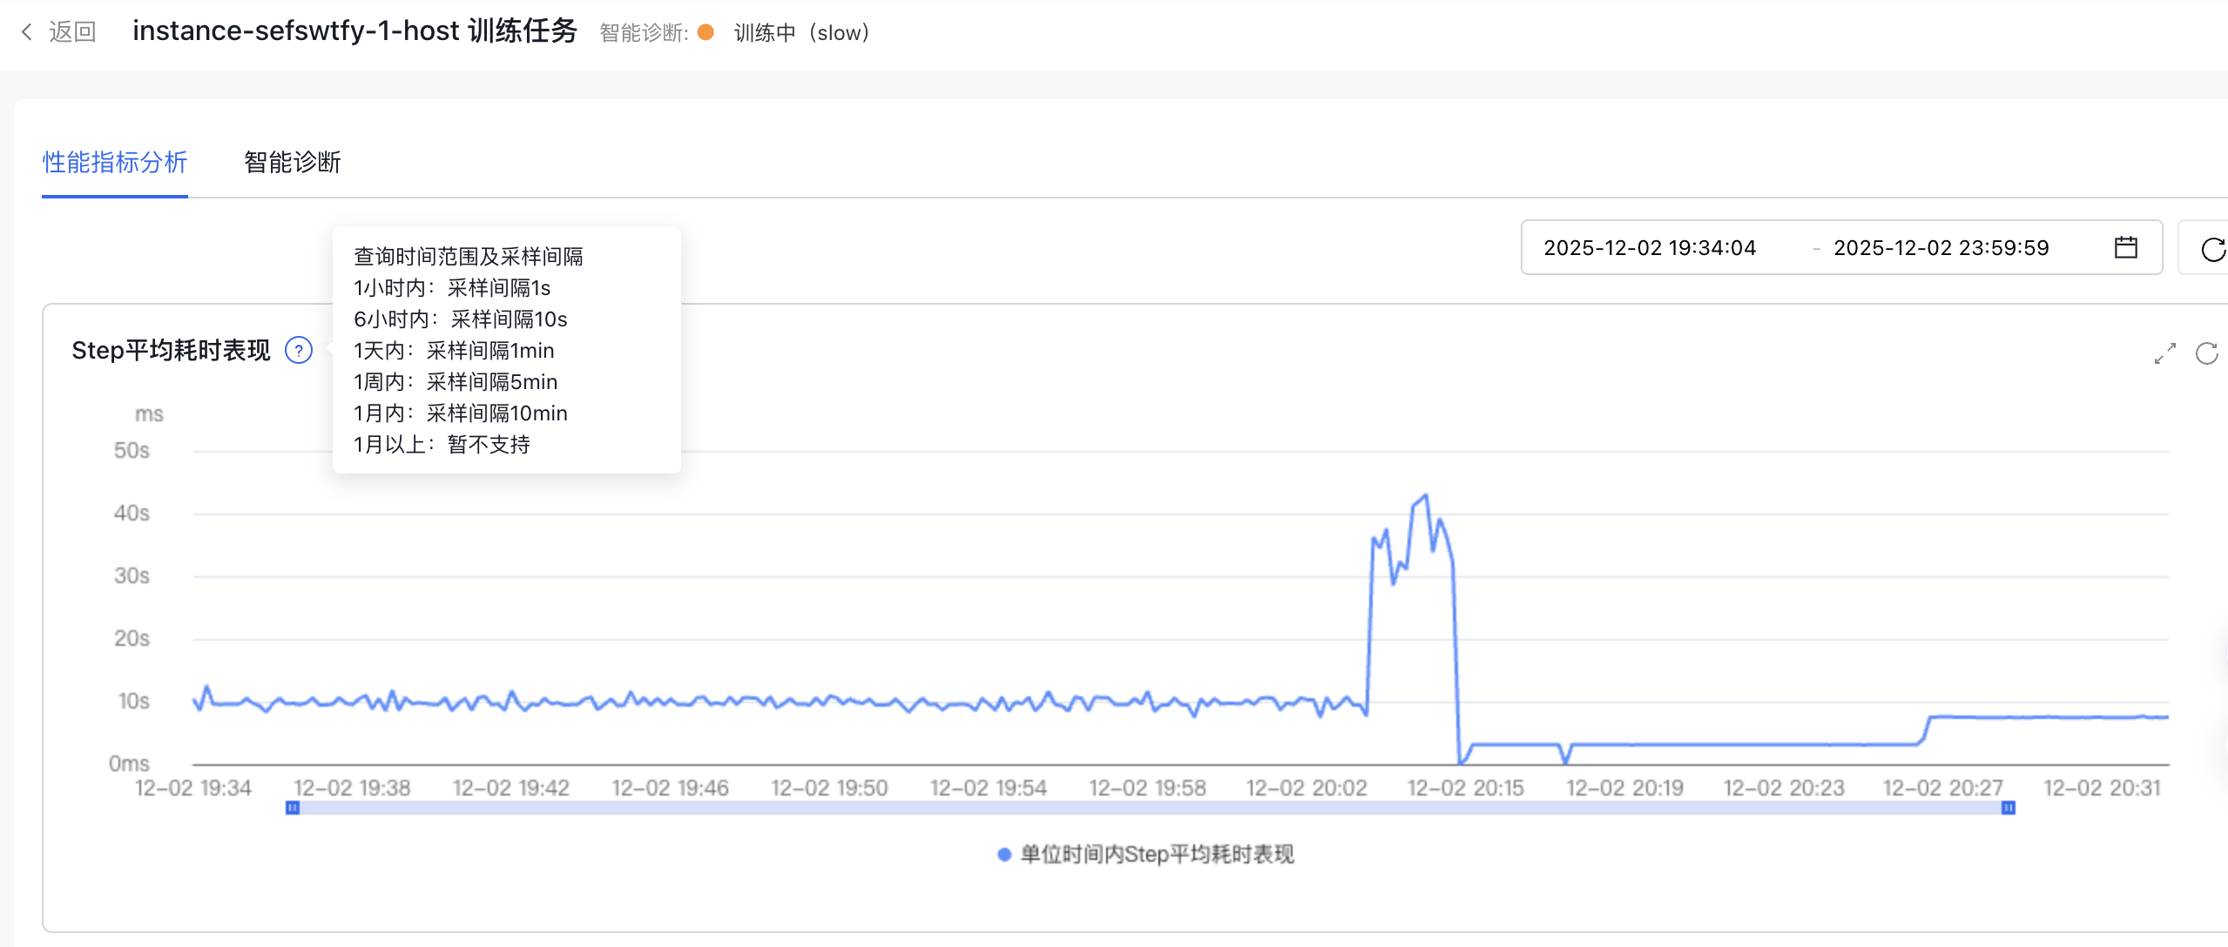Click the 训练中（slow）status text

[x=801, y=33]
